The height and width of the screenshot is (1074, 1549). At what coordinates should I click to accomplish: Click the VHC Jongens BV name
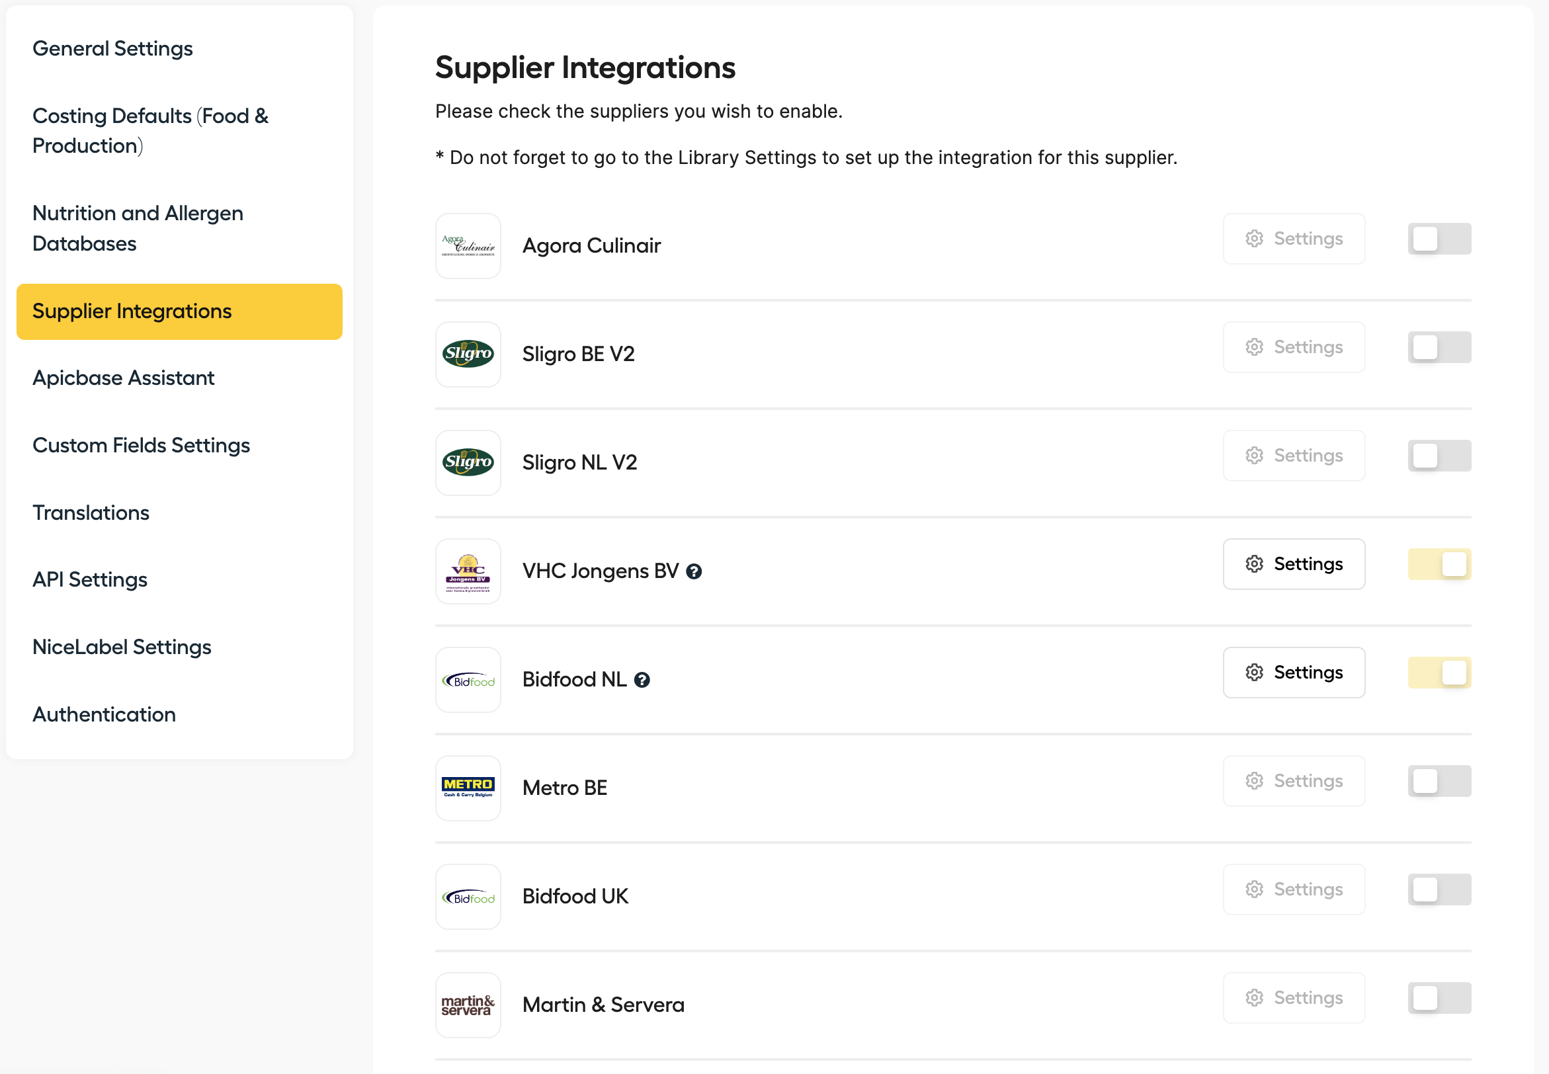[600, 571]
